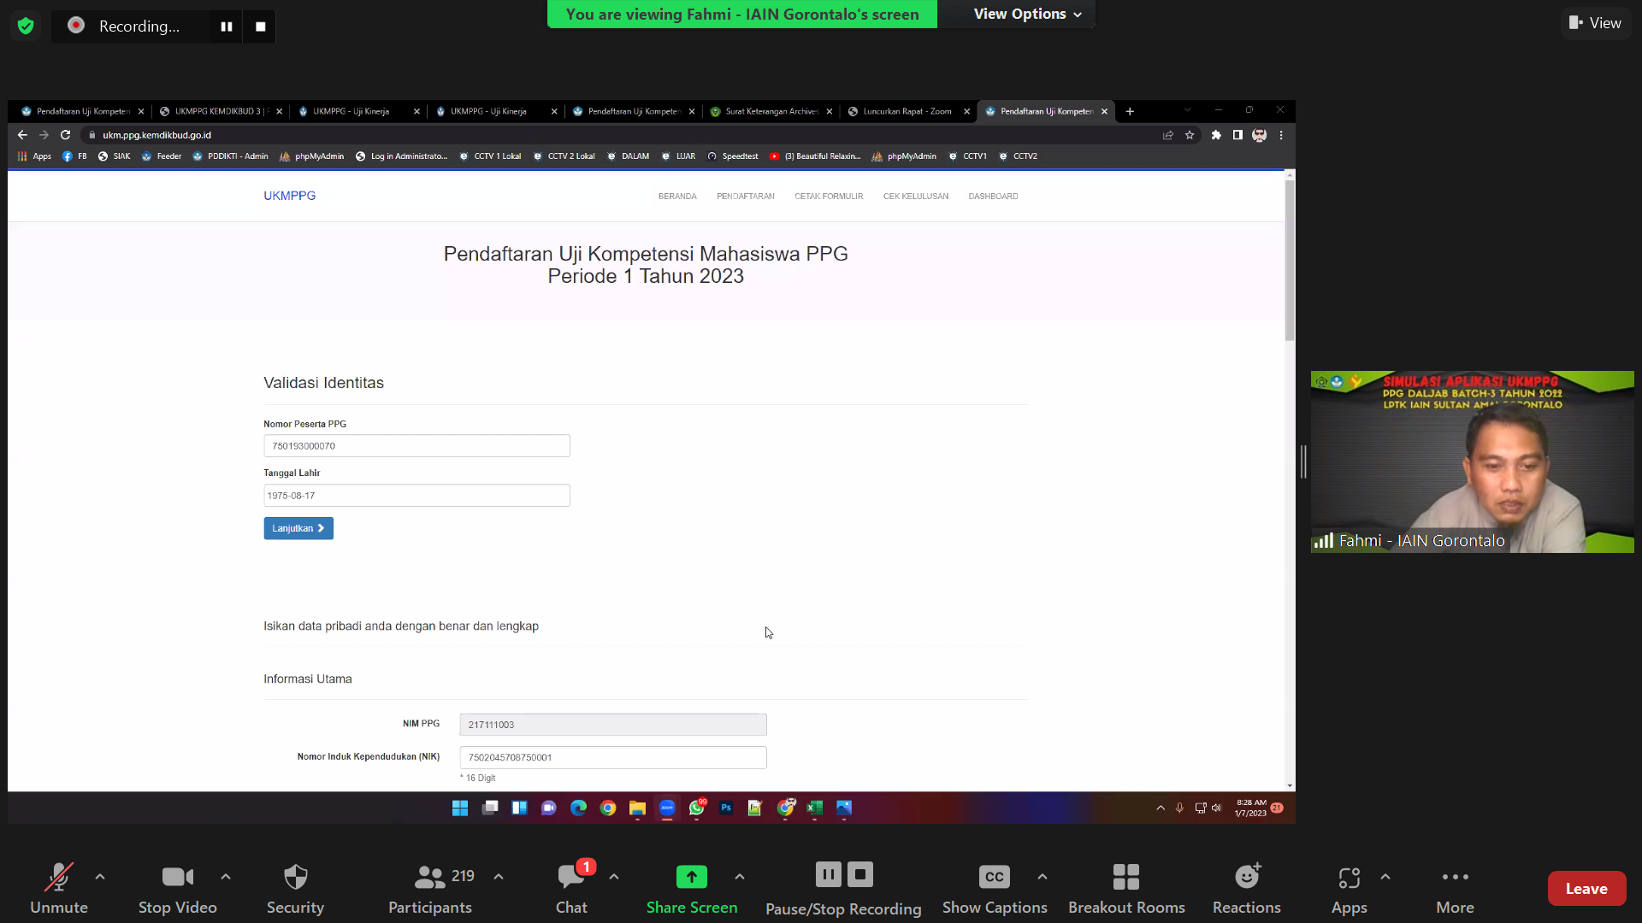
Task: Expand the View Options dropdown
Action: coord(1027,14)
